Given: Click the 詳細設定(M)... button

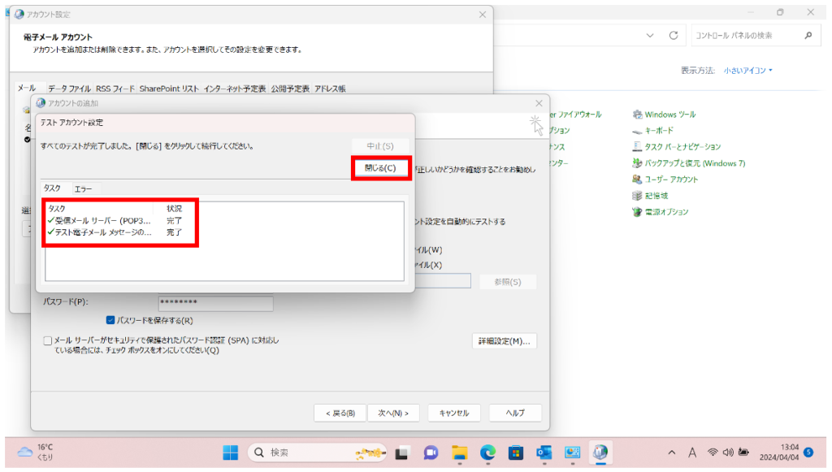Looking at the screenshot, I should tap(504, 341).
